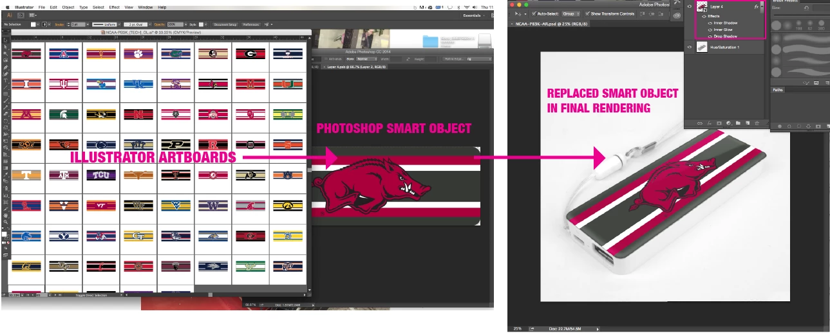Open the Arrange Documents icon menu
Image resolution: width=830 pixels, height=336 pixels.
[32, 14]
